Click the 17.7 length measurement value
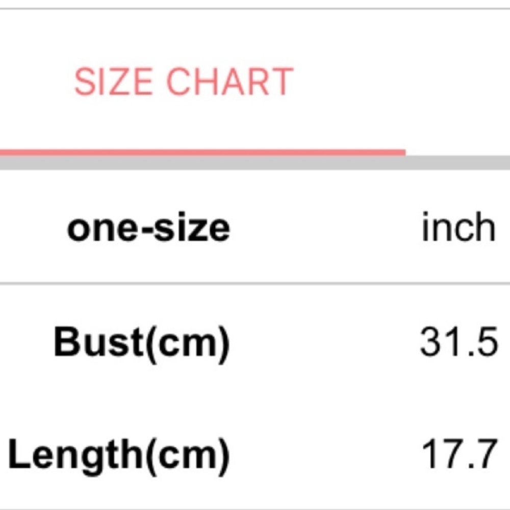 tap(459, 454)
